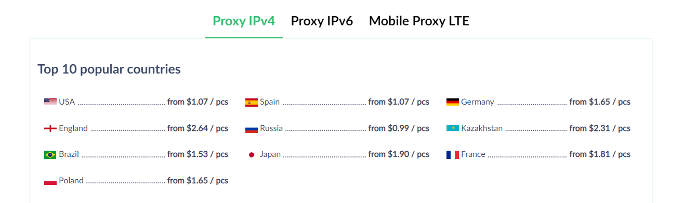684x203 pixels.
Task: Click the Poland flag icon
Action: [50, 181]
